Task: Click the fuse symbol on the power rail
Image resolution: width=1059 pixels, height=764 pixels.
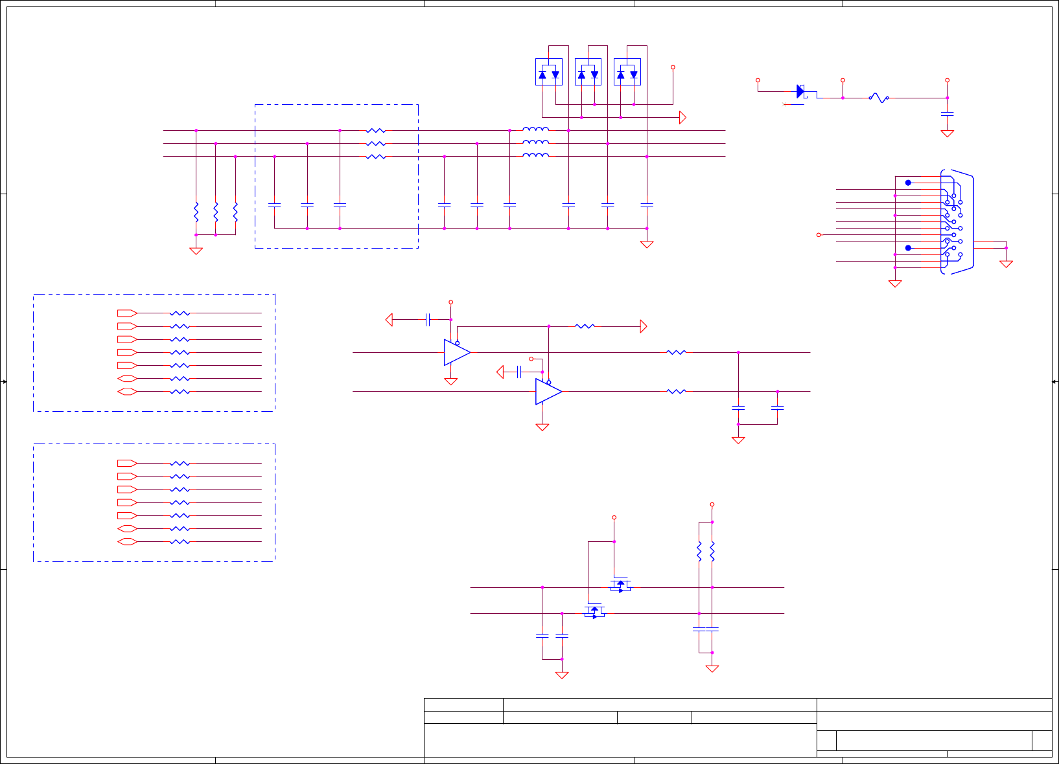Action: tap(878, 98)
